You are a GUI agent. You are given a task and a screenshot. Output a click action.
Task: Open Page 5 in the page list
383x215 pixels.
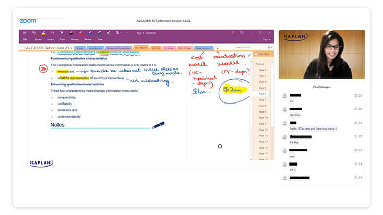262,88
